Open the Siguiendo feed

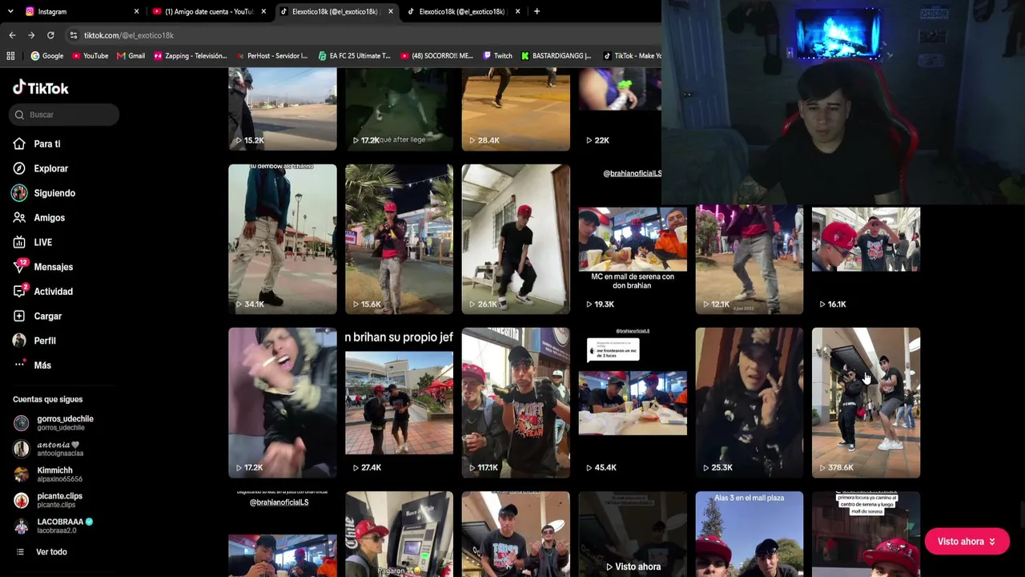pos(54,193)
